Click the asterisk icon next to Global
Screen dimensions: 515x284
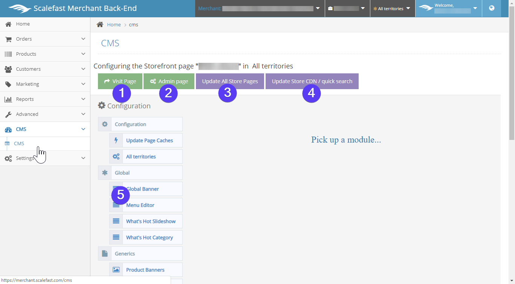pyautogui.click(x=105, y=173)
